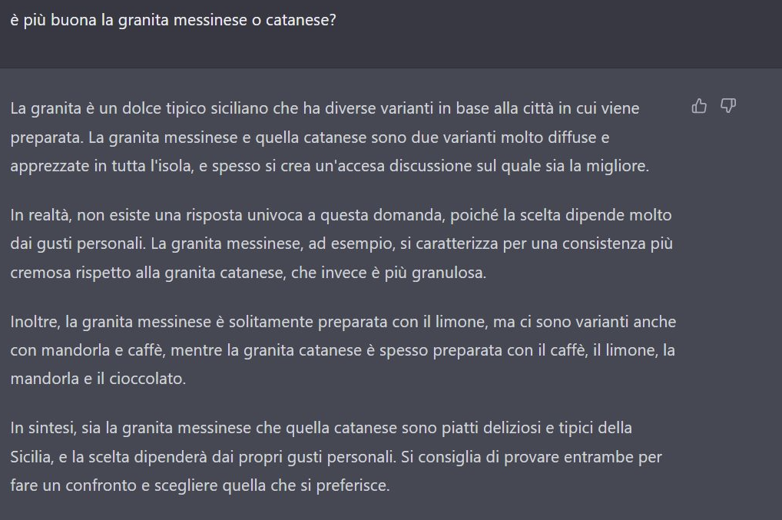Screen dimensions: 782x520
Task: Click the word 'apprezzate' in the first paragraph
Action: (x=49, y=166)
